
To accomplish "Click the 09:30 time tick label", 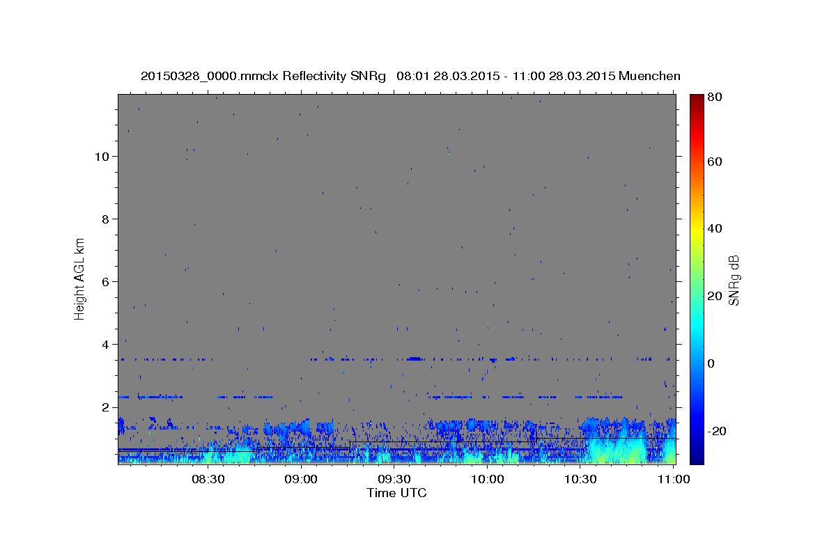I will [394, 479].
